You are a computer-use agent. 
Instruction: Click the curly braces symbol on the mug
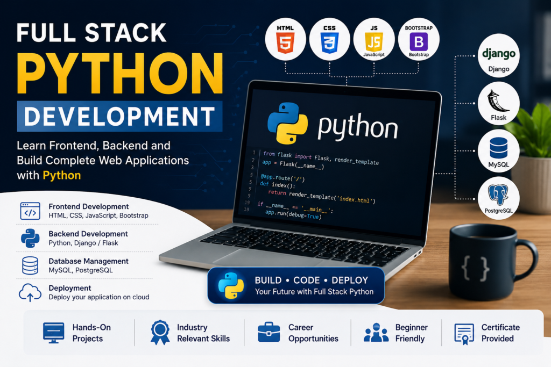(x=476, y=268)
